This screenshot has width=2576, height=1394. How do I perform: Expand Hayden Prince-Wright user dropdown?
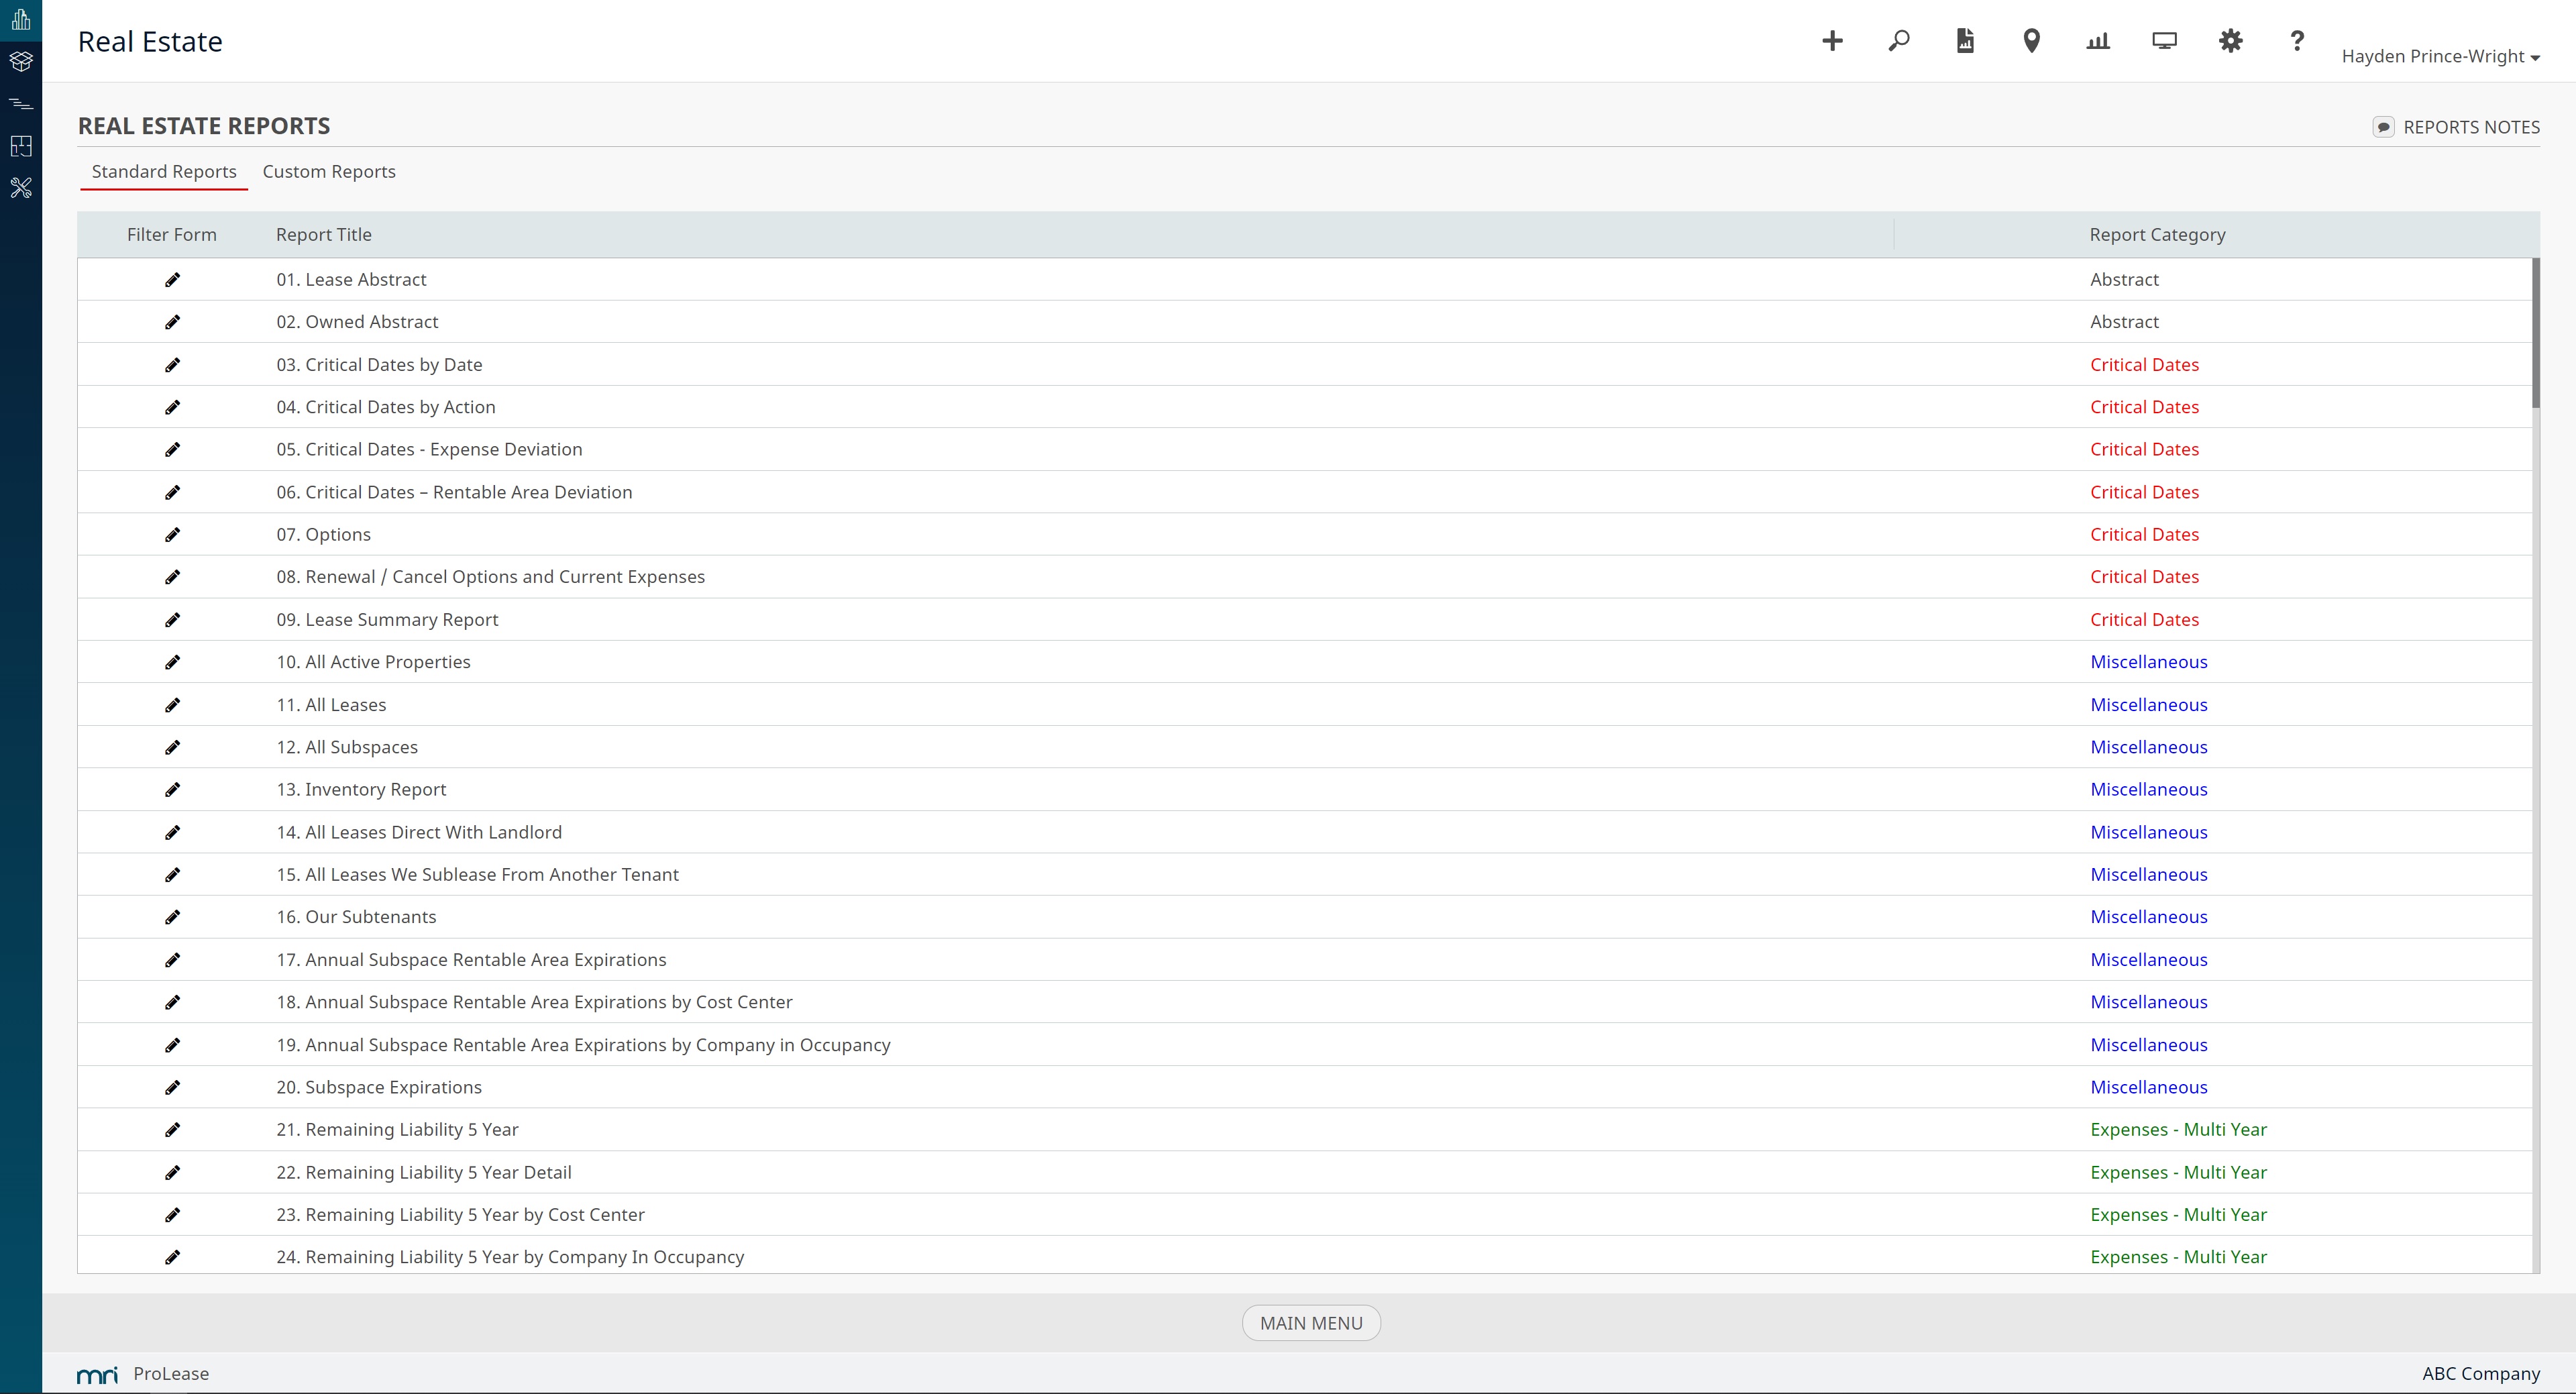2440,57
